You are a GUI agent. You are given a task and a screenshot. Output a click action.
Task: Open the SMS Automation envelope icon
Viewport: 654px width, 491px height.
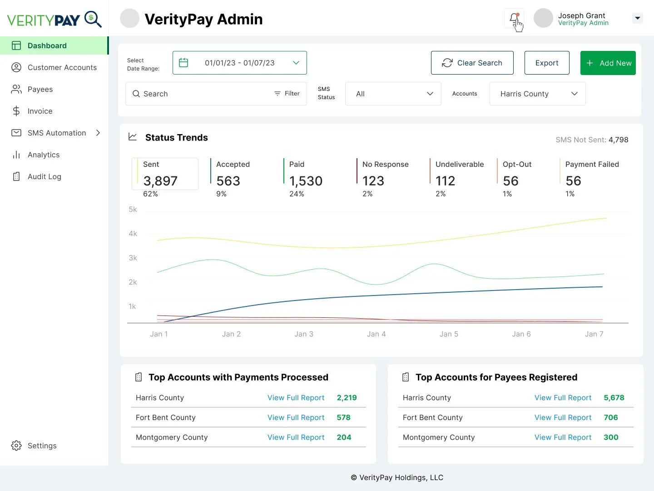click(16, 133)
